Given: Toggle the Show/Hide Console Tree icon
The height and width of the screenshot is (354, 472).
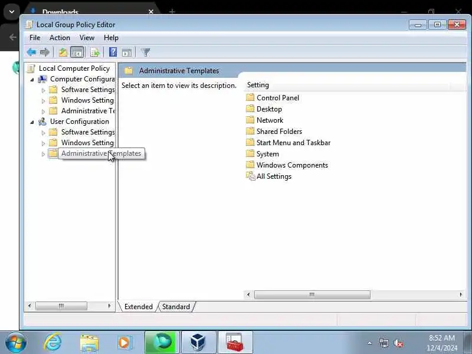Looking at the screenshot, I should pyautogui.click(x=77, y=53).
